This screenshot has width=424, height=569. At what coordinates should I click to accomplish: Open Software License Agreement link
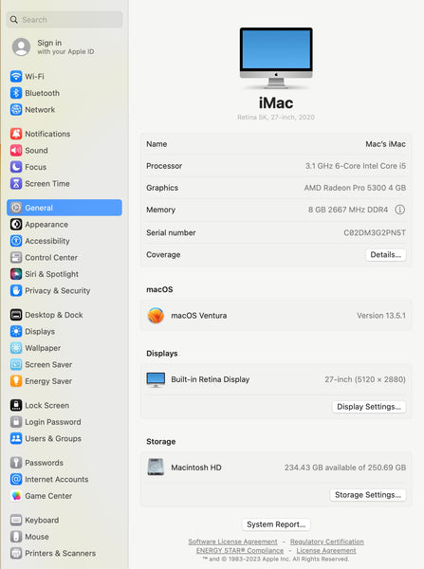pyautogui.click(x=232, y=541)
